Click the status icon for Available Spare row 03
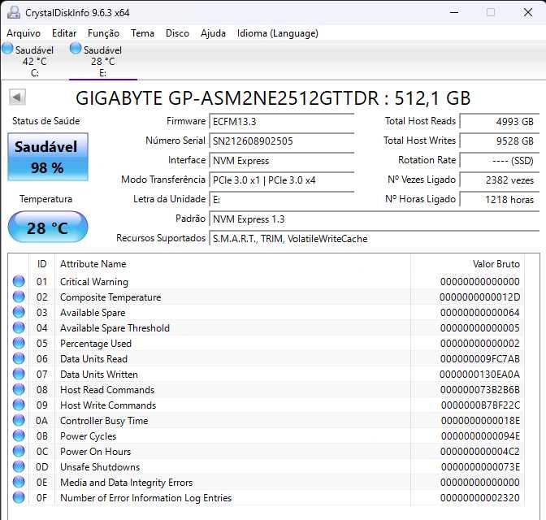 tap(19, 312)
